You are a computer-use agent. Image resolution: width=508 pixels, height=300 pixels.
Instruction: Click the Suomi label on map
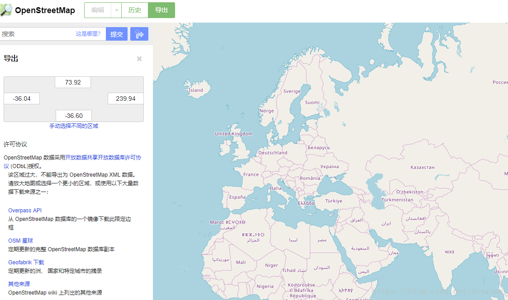coord(312,102)
